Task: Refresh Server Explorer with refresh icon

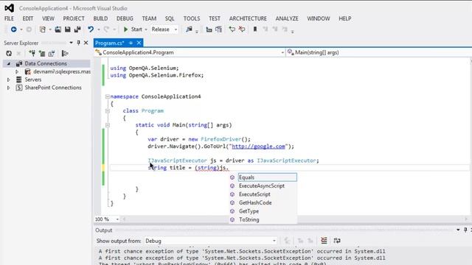Action: [9, 54]
